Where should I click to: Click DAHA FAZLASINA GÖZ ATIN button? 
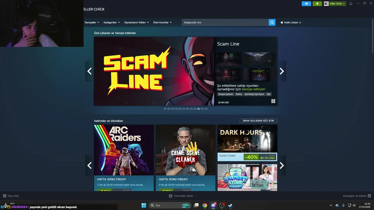coord(258,121)
